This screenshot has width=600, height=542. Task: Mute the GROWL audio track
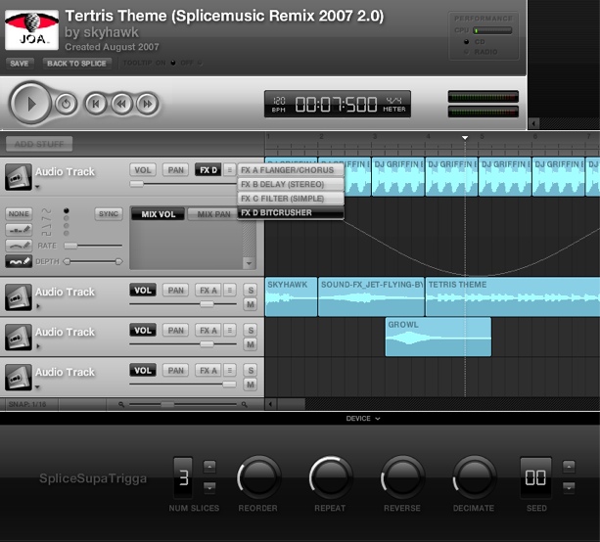pos(251,345)
